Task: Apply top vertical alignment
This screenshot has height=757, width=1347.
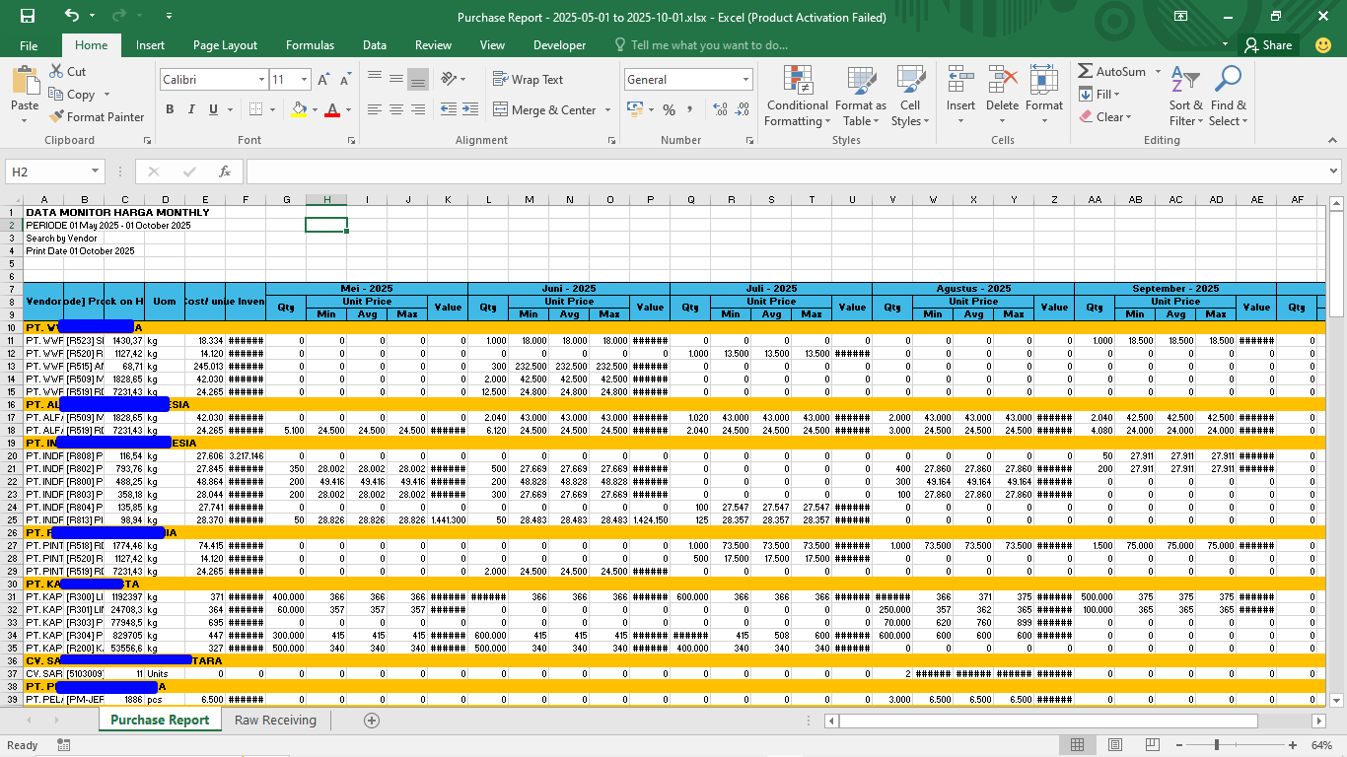Action: pyautogui.click(x=375, y=79)
